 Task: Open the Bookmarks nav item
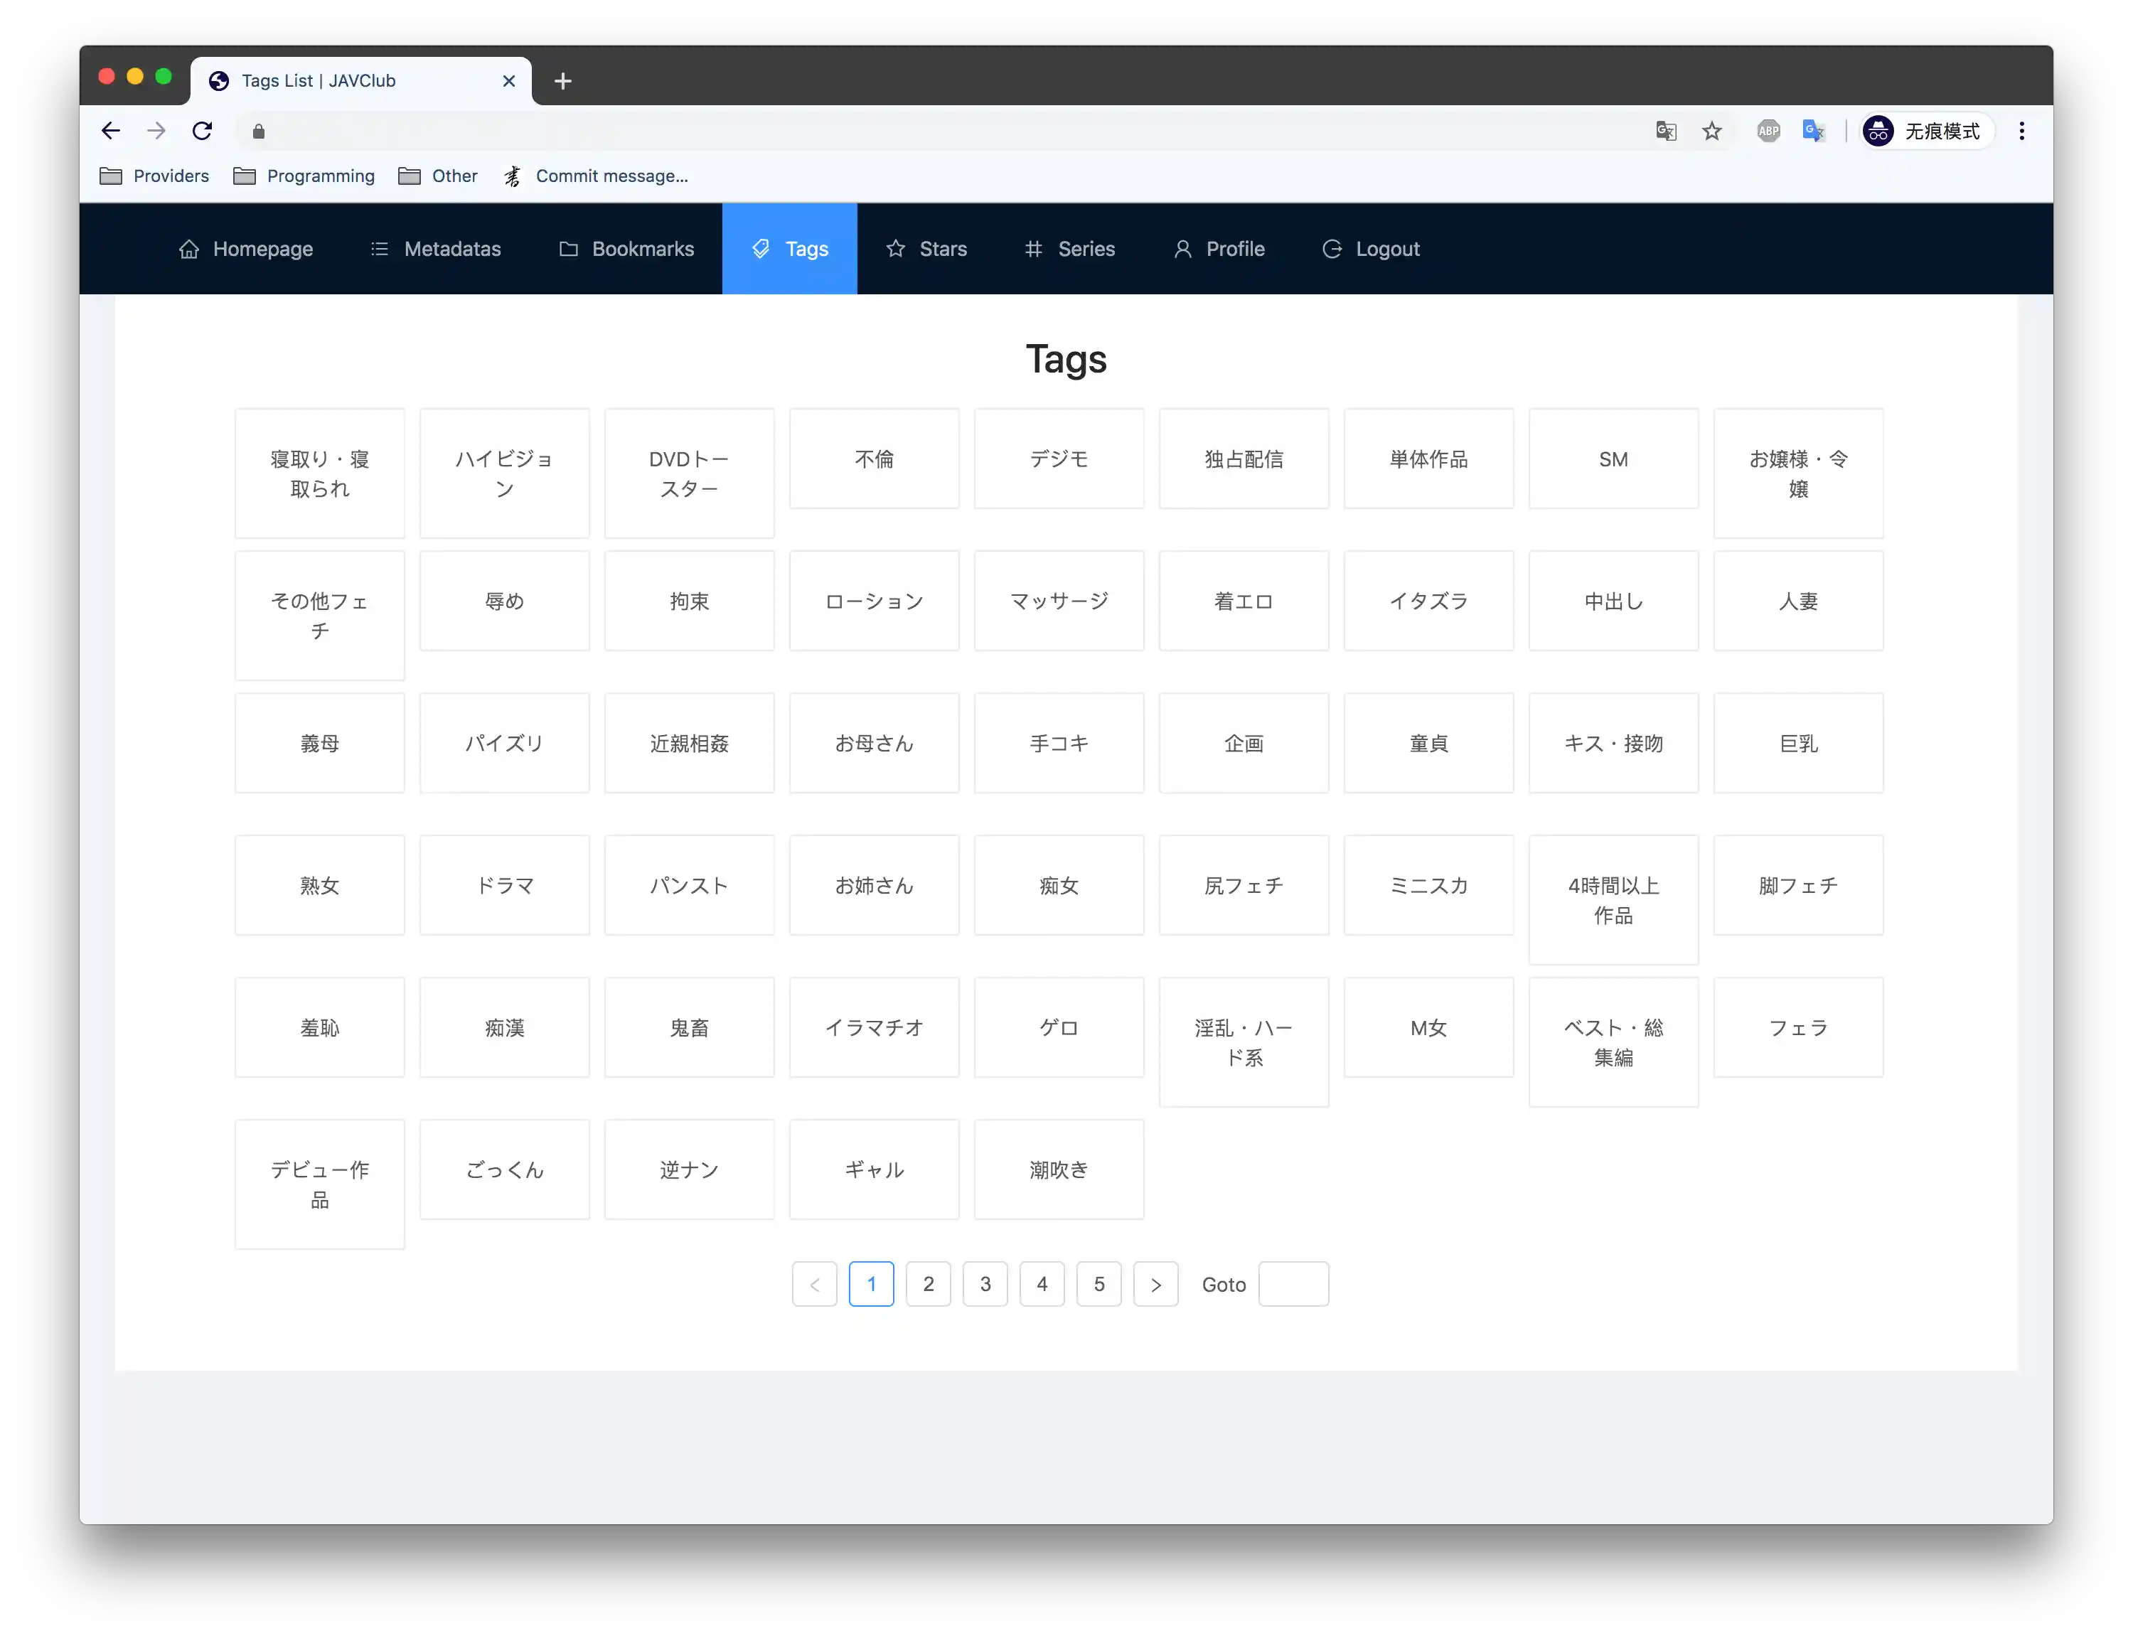click(x=627, y=249)
